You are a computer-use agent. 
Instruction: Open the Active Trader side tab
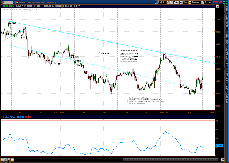(x=226, y=39)
